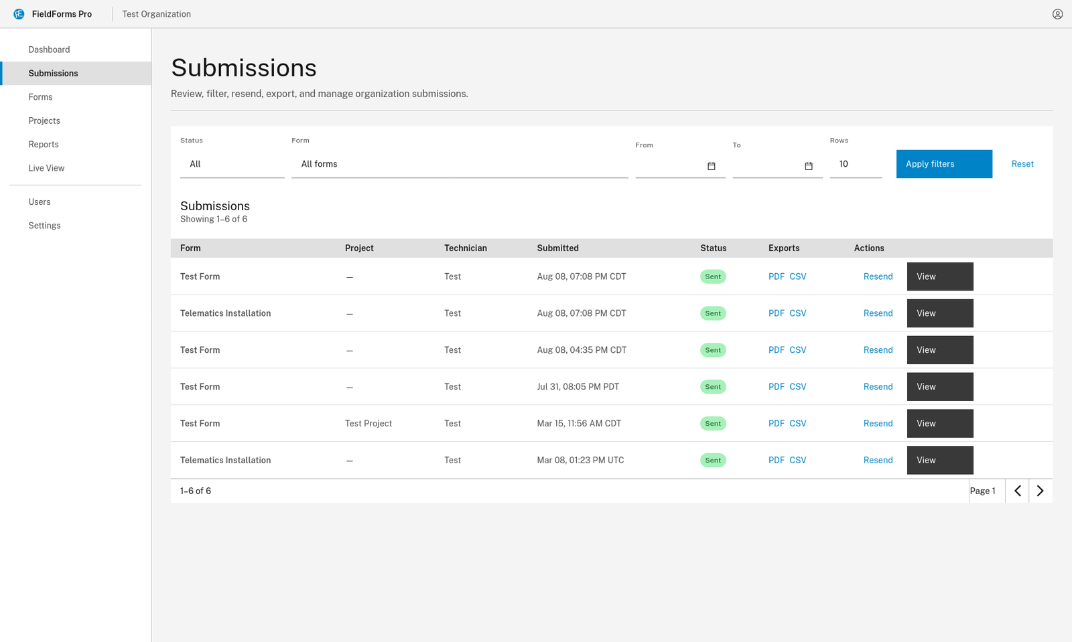Viewport: 1072px width, 642px height.
Task: Reset the submission filters
Action: tap(1022, 164)
